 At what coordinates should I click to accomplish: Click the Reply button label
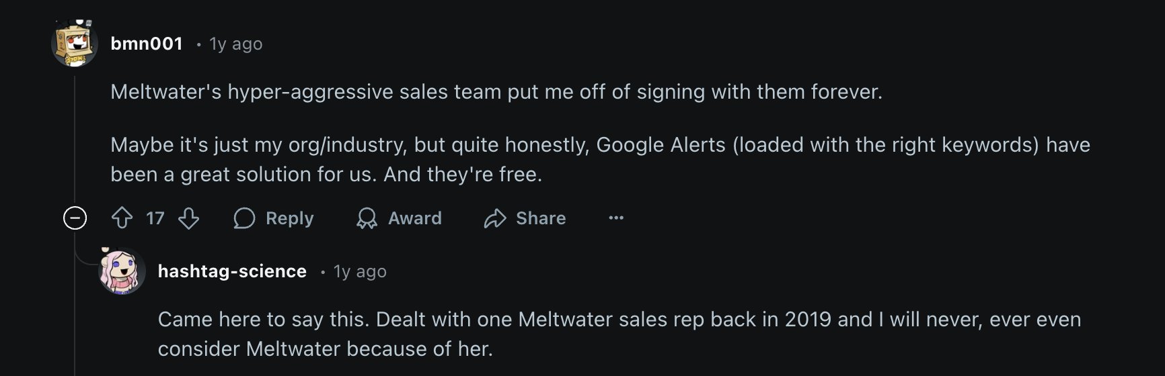(x=290, y=218)
